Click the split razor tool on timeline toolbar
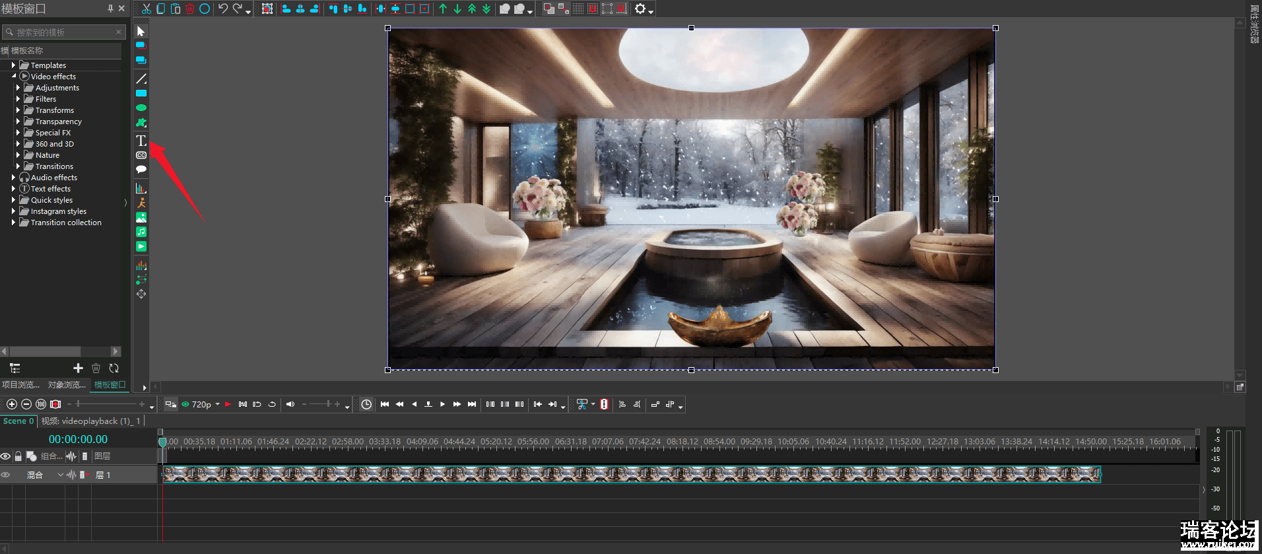 604,404
